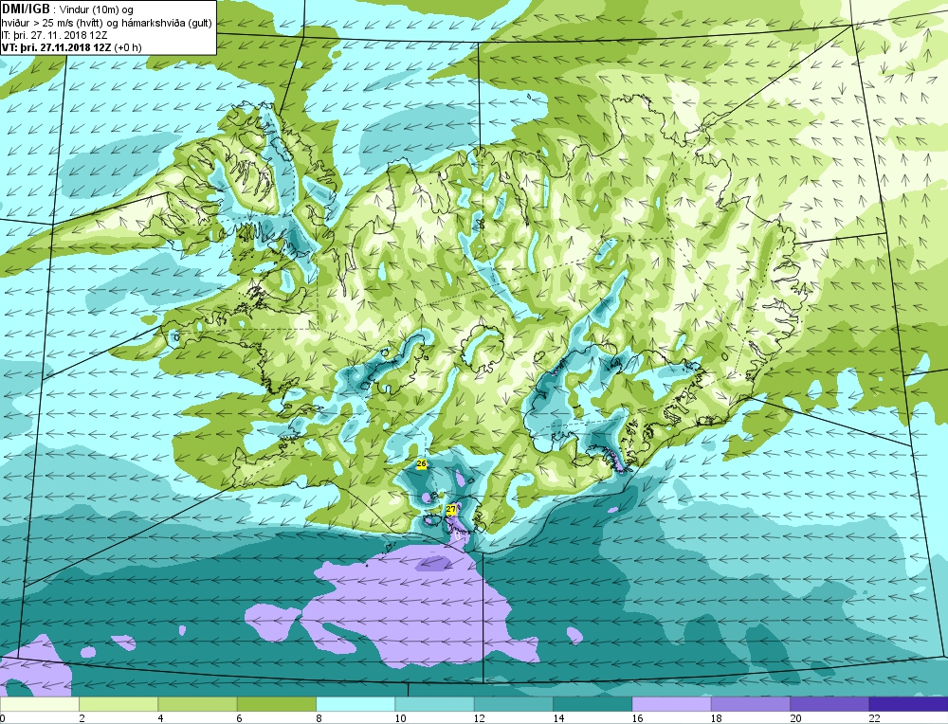948x724 pixels.
Task: Click the legend scale number 16
Action: 637,718
